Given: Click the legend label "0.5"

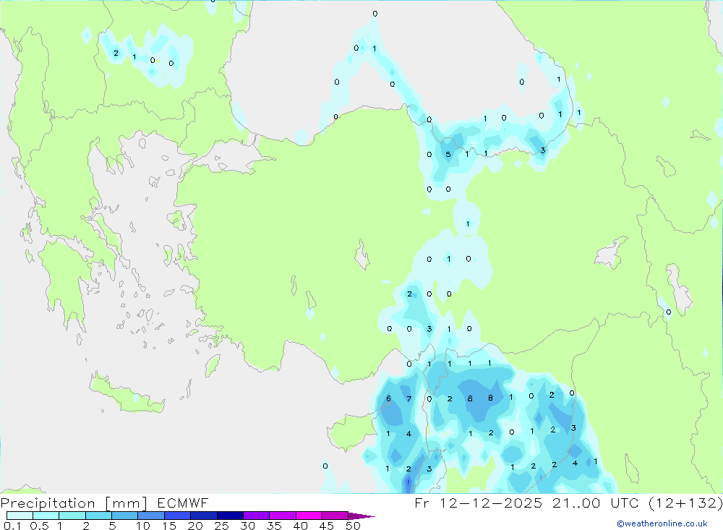Looking at the screenshot, I should coord(39,526).
